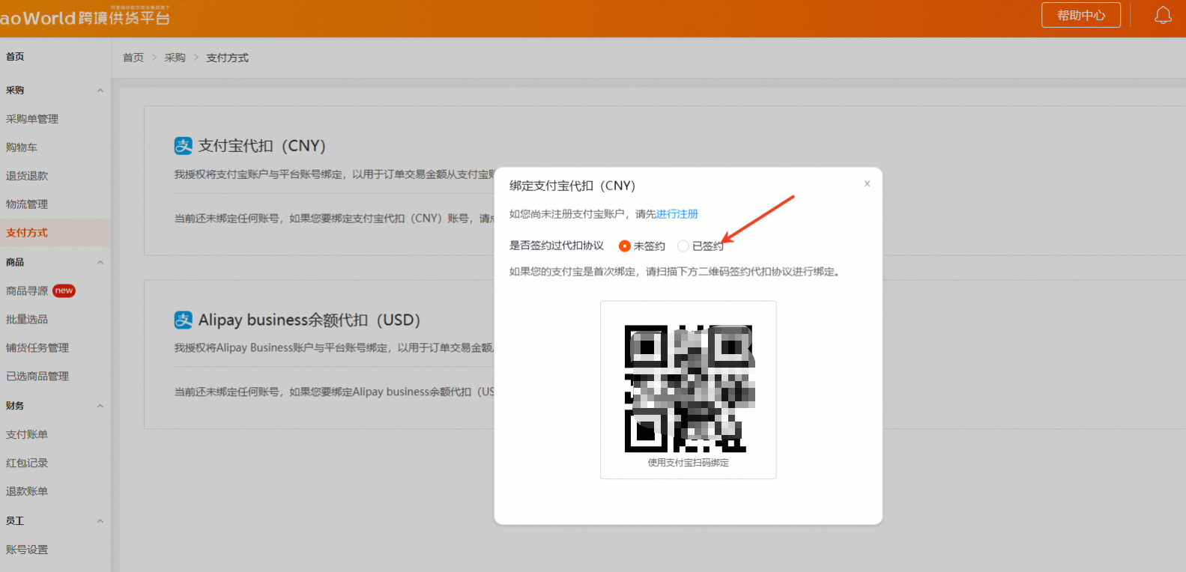Click the Alipay business余额代扣 (USD) heading
This screenshot has width=1186, height=572.
(309, 320)
